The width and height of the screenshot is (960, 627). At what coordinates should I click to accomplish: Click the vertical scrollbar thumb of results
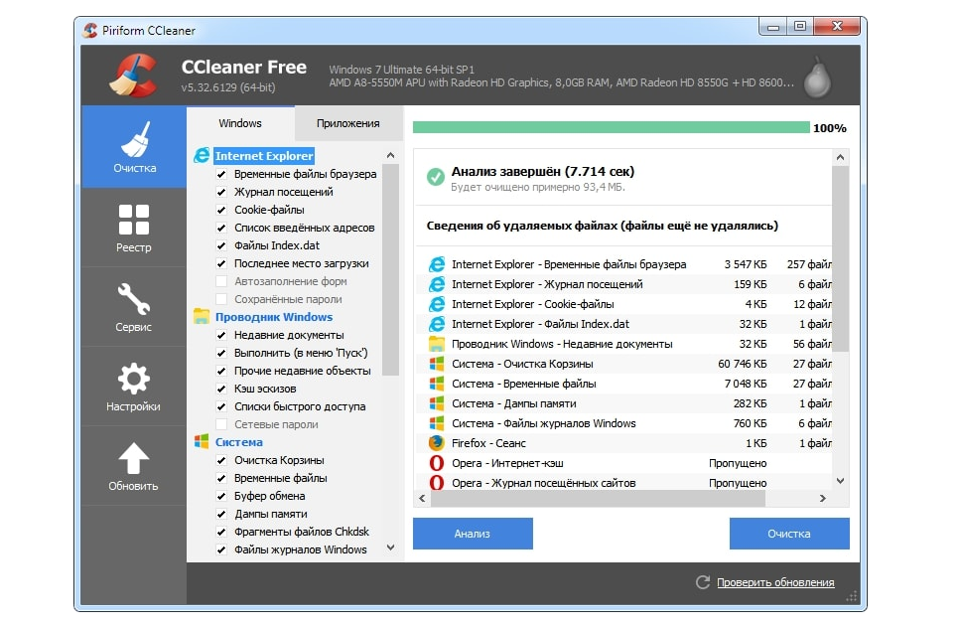click(841, 259)
